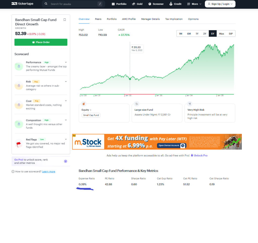Open the More dropdown menu
Image resolution: width=258 pixels, height=243 pixels.
point(194,4)
